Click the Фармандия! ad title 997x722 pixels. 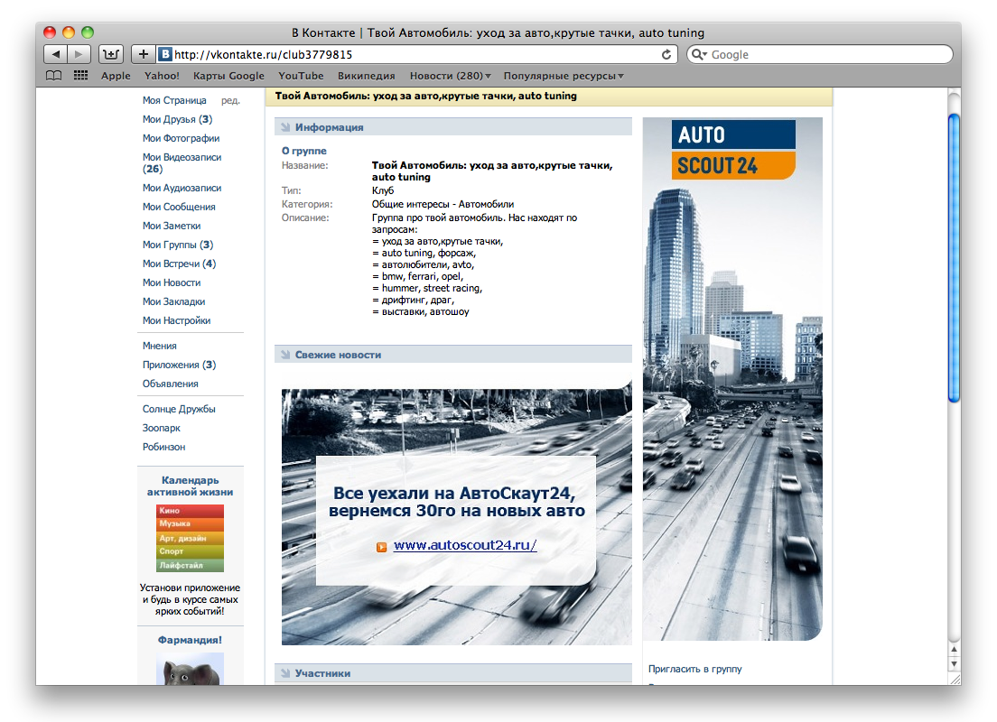tap(191, 640)
